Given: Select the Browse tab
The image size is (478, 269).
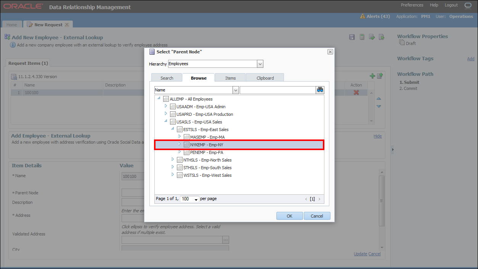Looking at the screenshot, I should [199, 78].
